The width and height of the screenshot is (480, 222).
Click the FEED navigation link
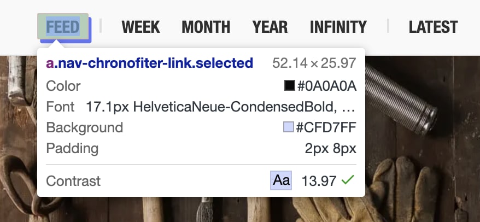(63, 26)
